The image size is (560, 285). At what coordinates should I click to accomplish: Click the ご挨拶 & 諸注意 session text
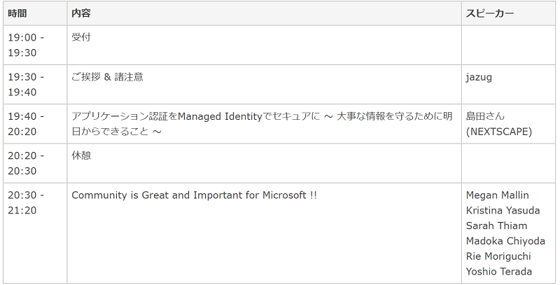pos(107,77)
